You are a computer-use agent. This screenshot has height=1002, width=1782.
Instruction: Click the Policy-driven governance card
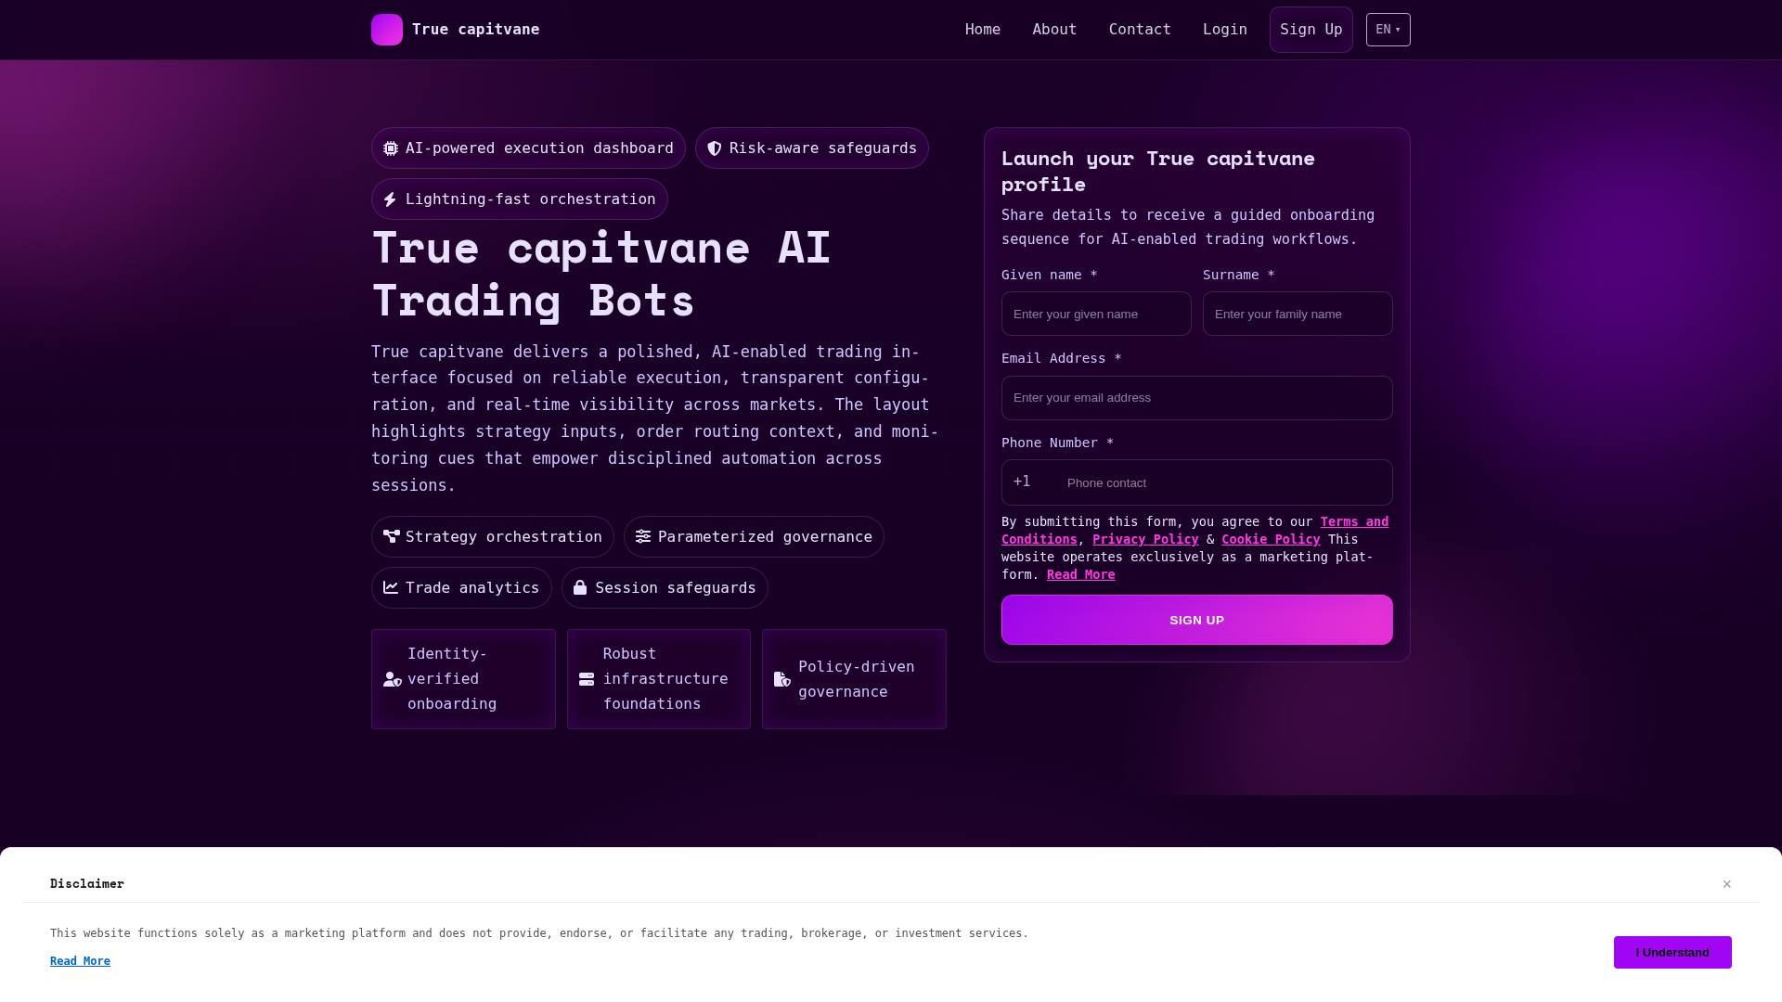(854, 679)
